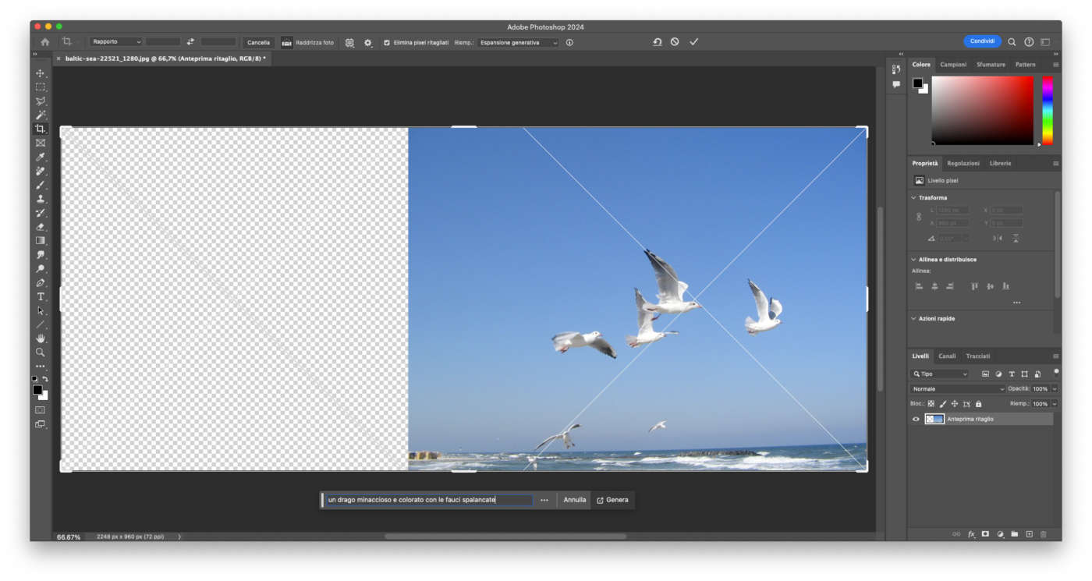Select the Magic Wand tool
Viewport: 1092px width, 581px height.
[40, 115]
